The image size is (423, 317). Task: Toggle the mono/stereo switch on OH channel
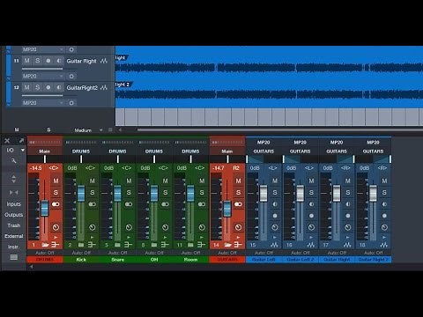click(x=166, y=204)
